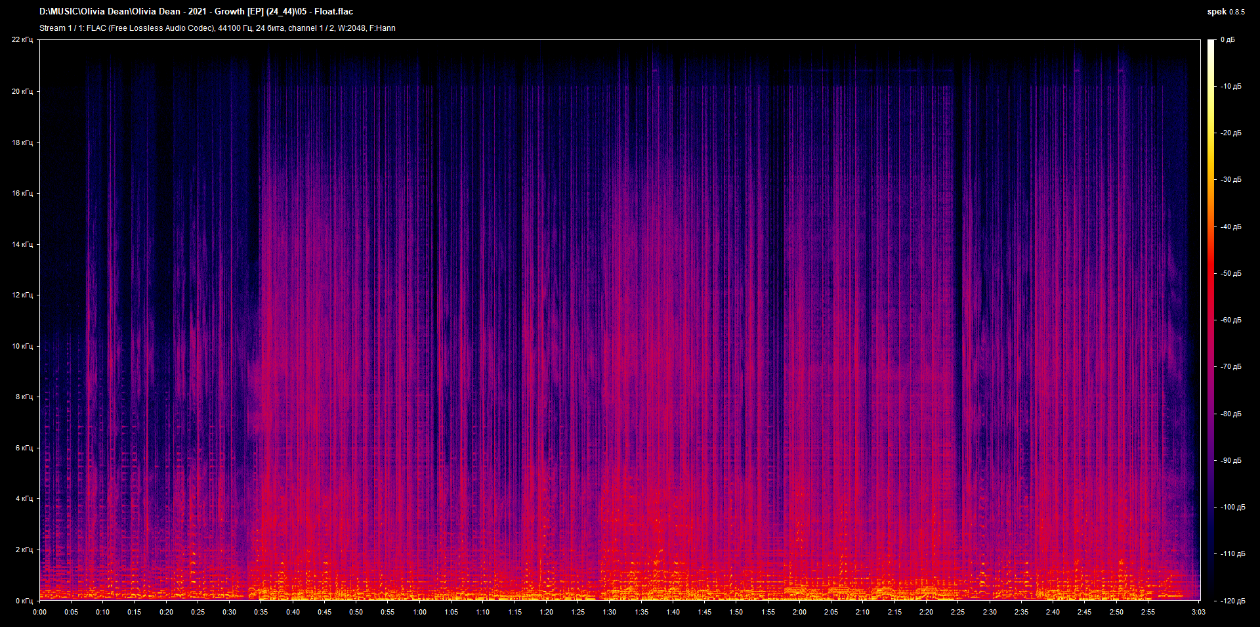The image size is (1260, 627).
Task: Click the 20 кГц frequency label
Action: (x=22, y=91)
